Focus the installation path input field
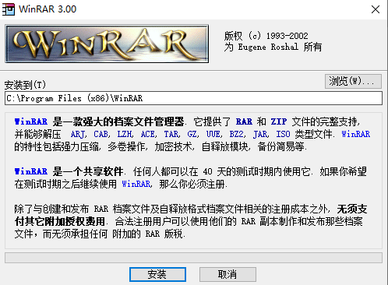The image size is (388, 285). (193, 98)
